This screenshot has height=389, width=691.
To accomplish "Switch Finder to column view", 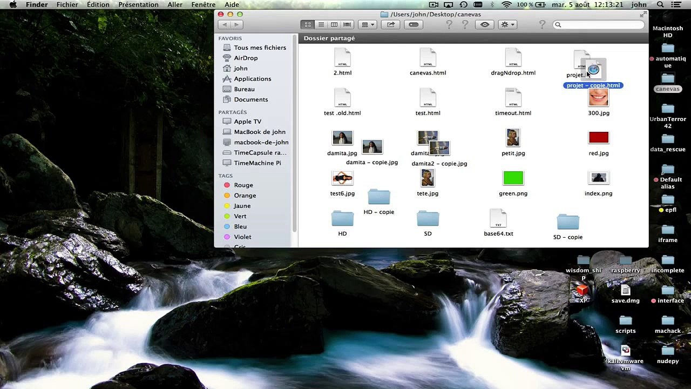I will 334,25.
